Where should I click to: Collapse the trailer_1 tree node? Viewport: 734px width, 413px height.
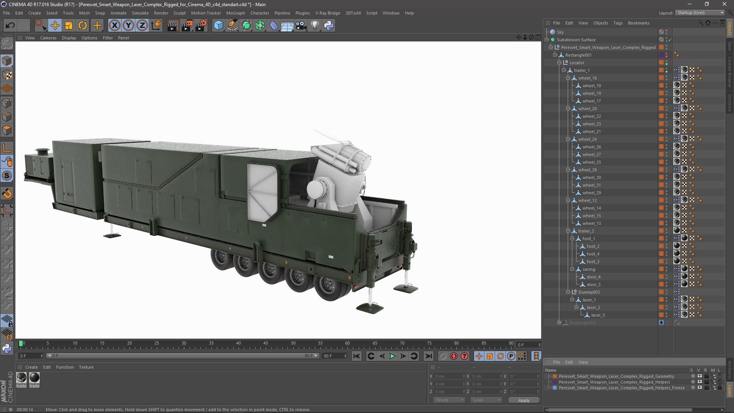563,70
